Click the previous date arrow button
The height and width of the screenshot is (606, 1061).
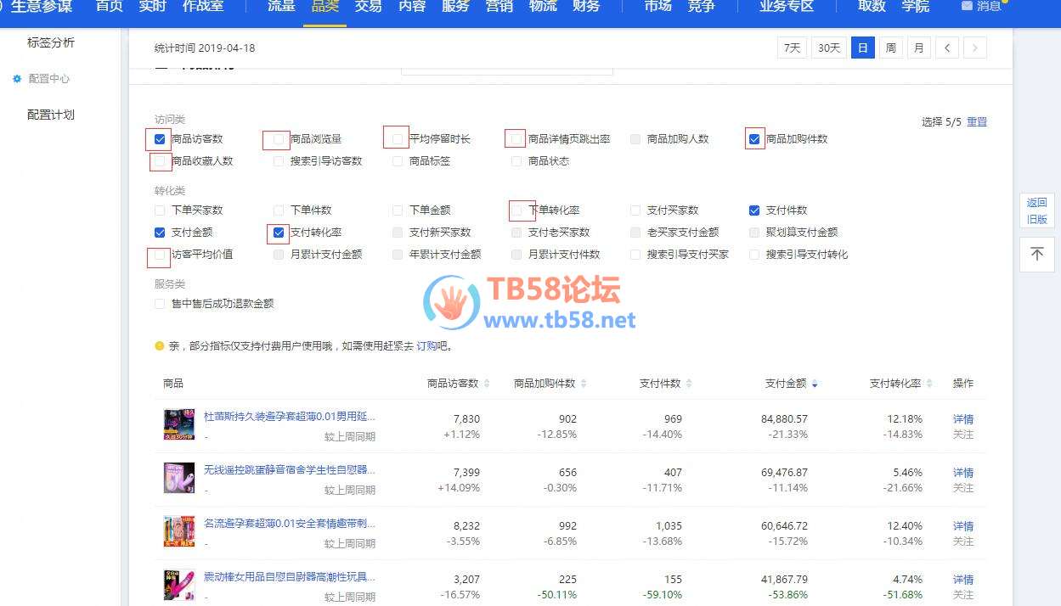[947, 48]
